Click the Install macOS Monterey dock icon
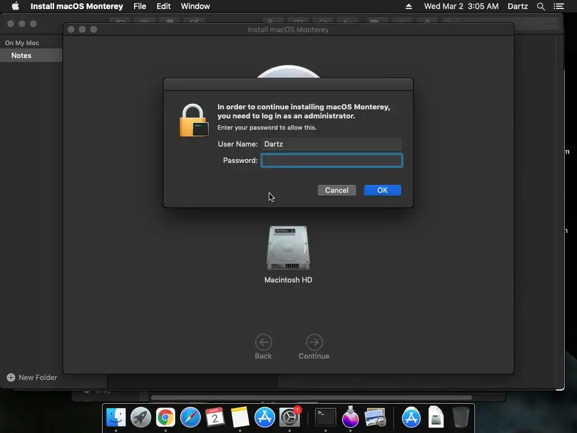The height and width of the screenshot is (433, 577). (350, 417)
